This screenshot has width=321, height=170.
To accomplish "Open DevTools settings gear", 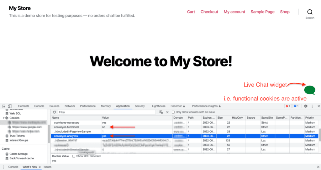I will pyautogui.click(x=306, y=106).
